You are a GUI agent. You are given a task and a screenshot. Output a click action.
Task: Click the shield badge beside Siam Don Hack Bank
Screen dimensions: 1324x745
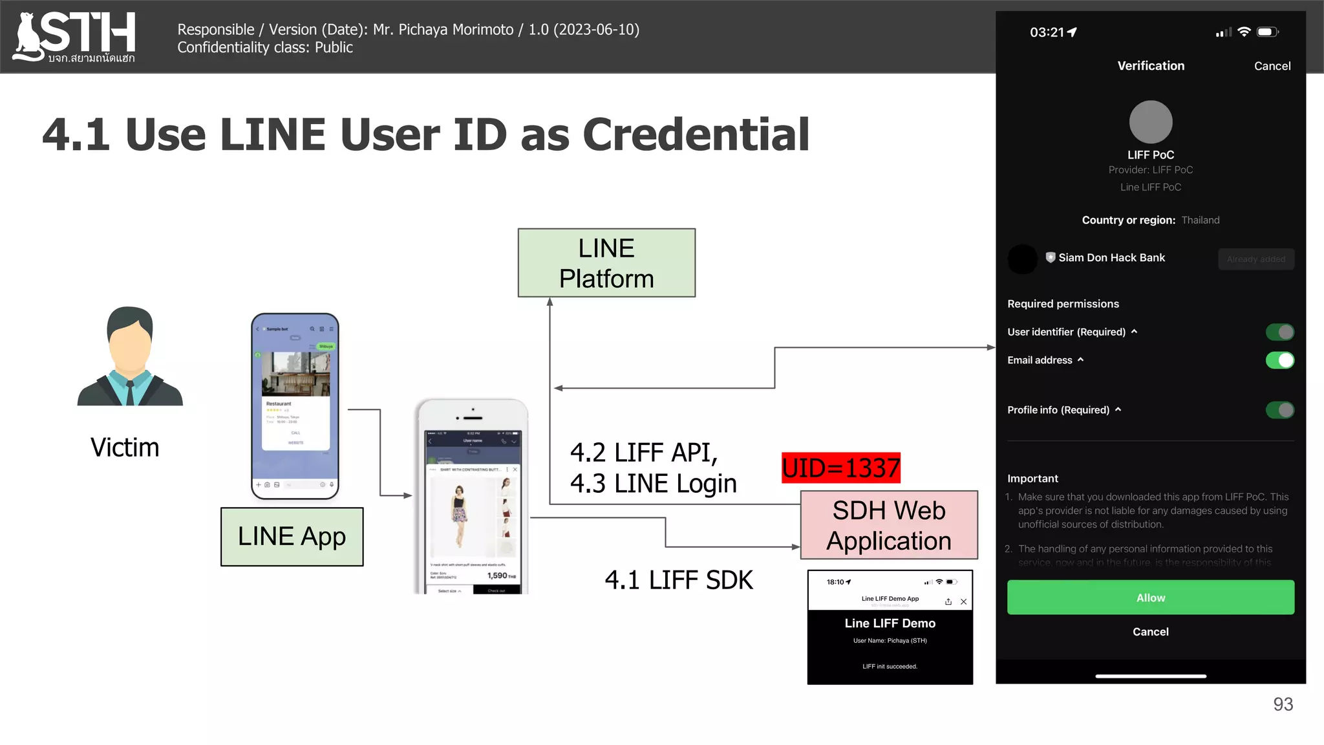[1050, 257]
